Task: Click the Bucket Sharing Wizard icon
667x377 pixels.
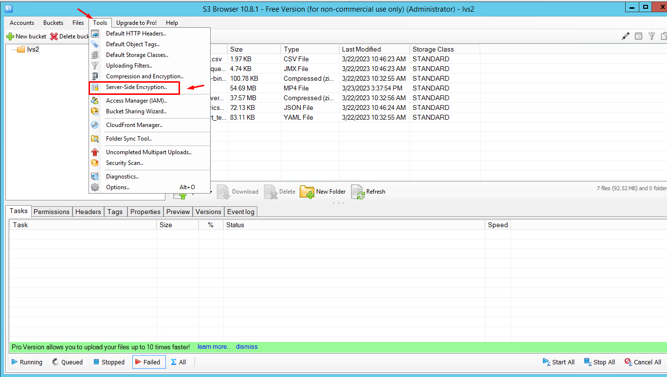Action: (x=95, y=111)
